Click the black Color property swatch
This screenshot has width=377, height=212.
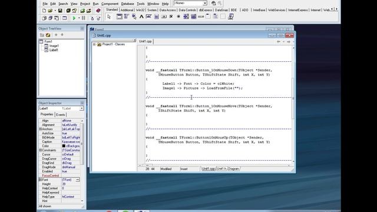tap(64, 146)
